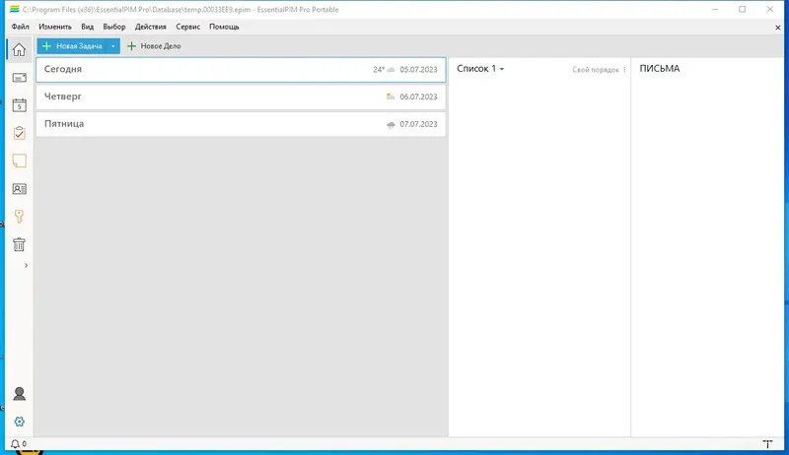
Task: Open the Файл menu
Action: click(20, 27)
